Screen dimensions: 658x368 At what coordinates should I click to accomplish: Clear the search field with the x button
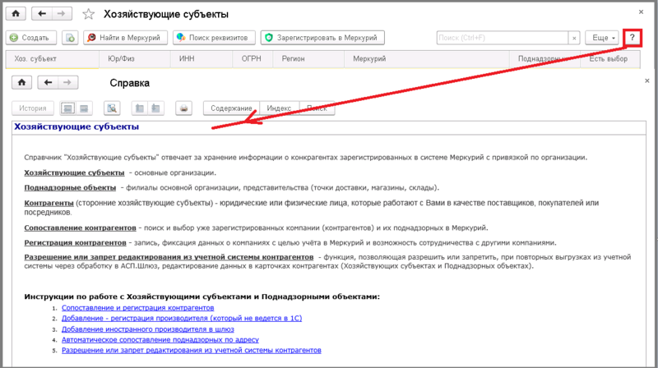click(574, 38)
